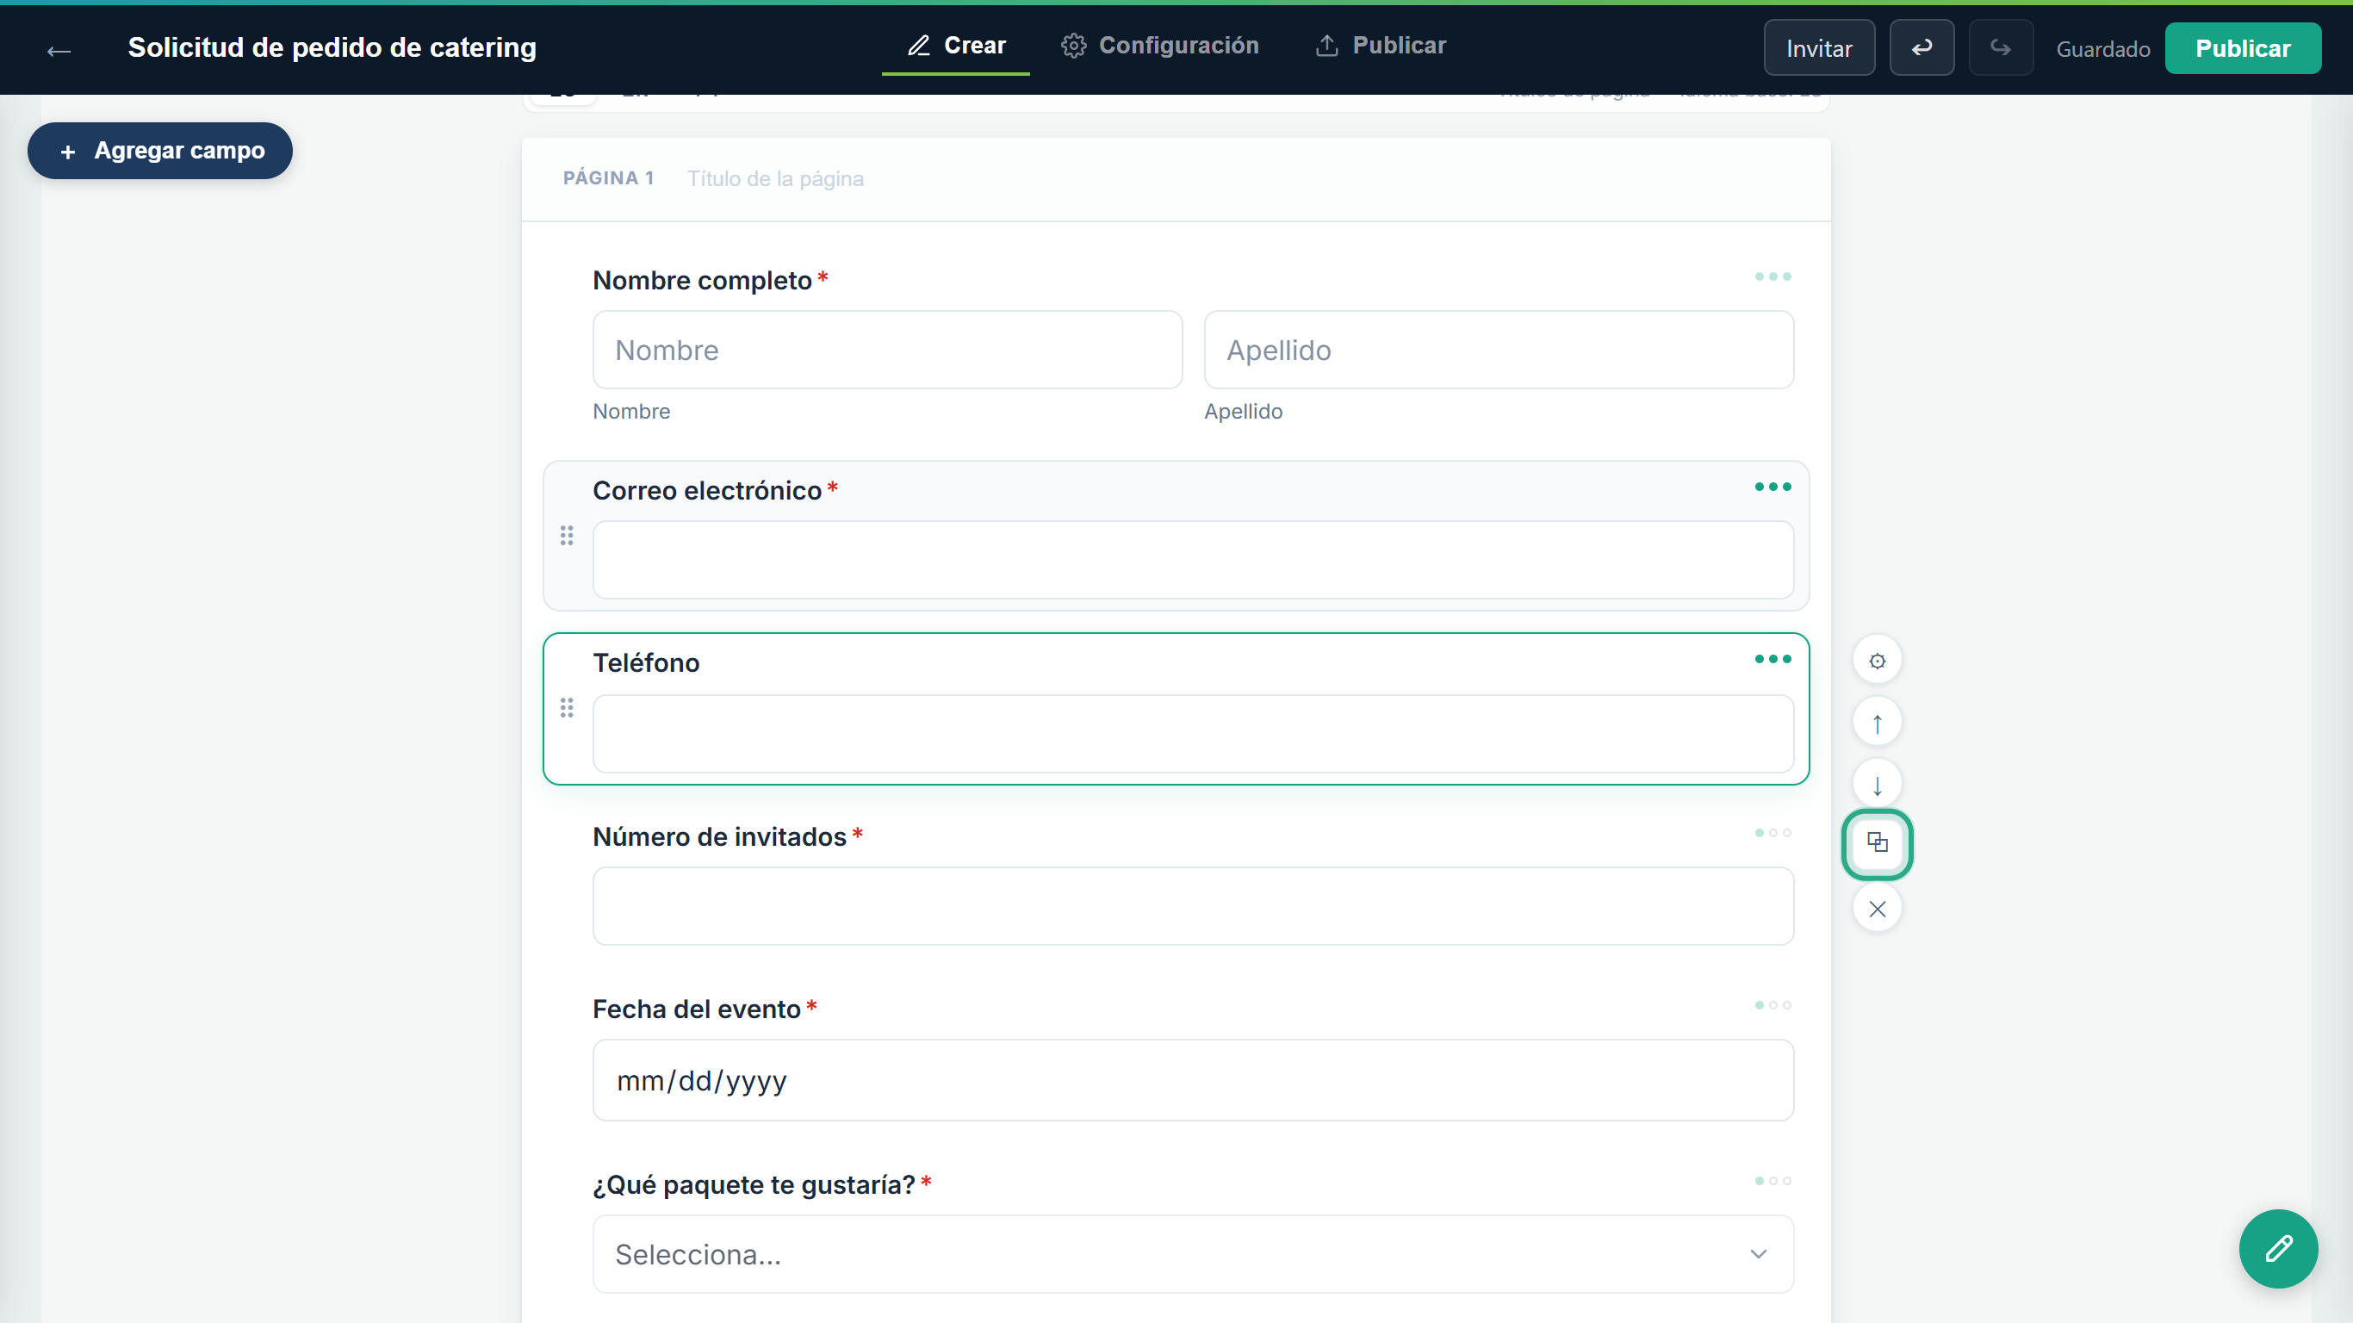Screen dimensions: 2353x1323
Task: Delete the Teléfono field with X
Action: 1877,909
